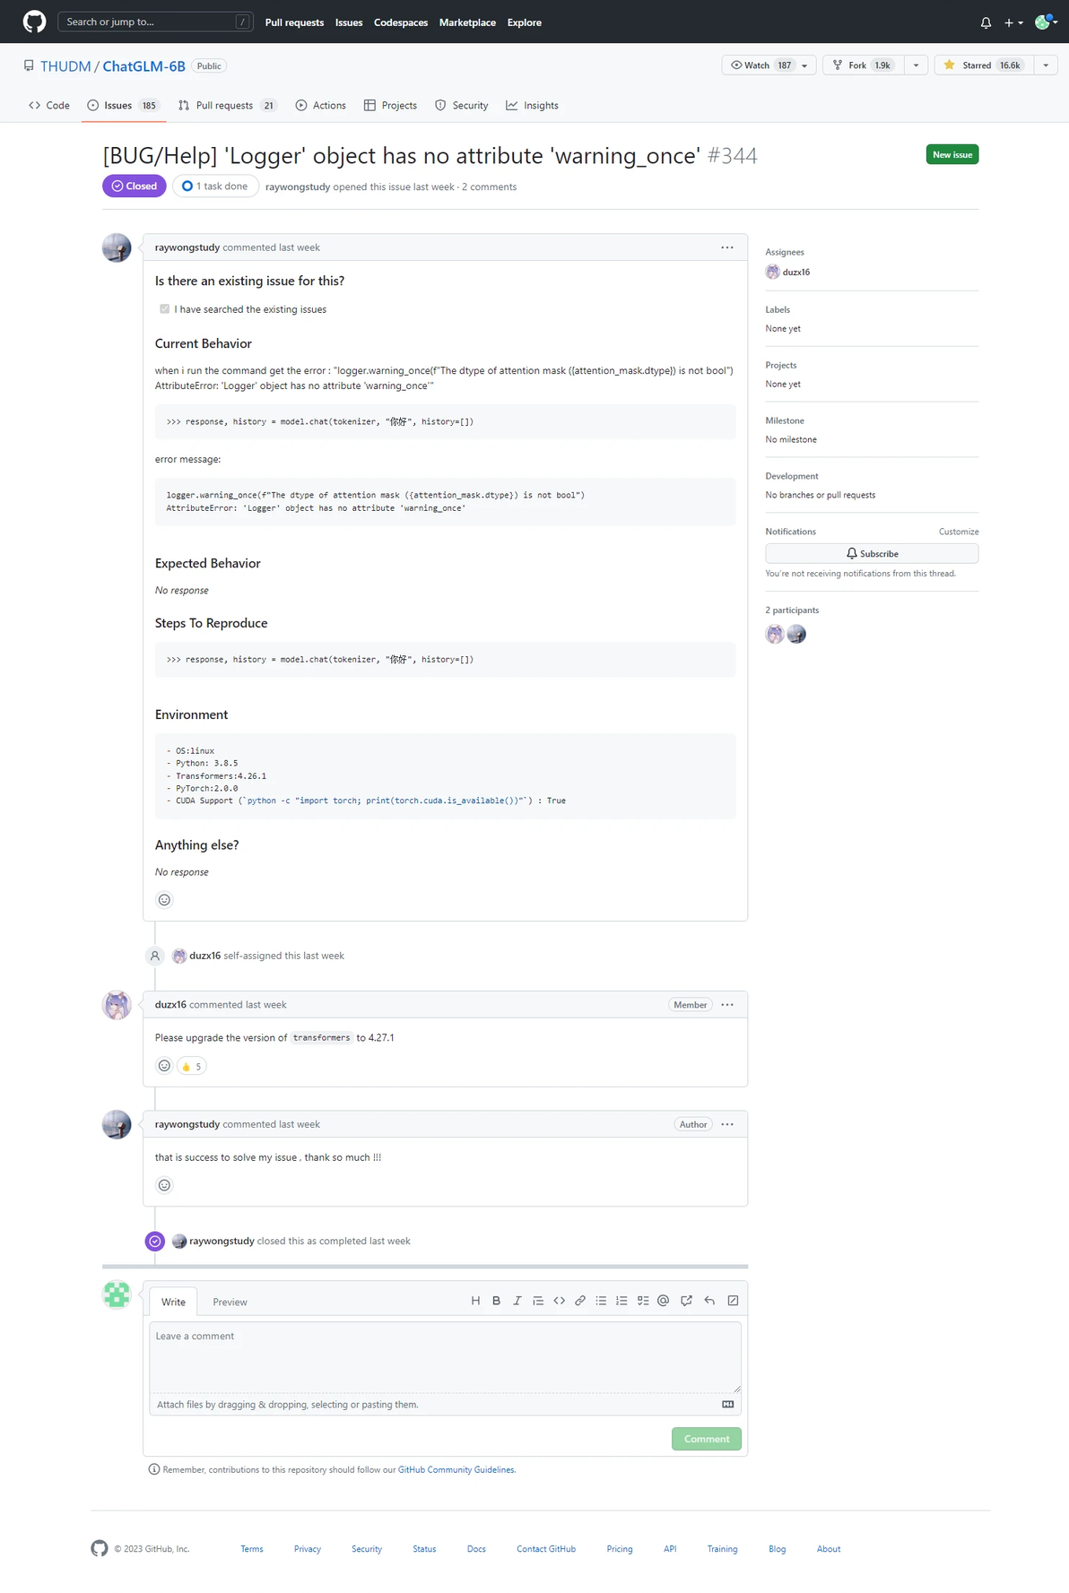Apply bold formatting in comment editor
The image size is (1069, 1593).
point(496,1301)
